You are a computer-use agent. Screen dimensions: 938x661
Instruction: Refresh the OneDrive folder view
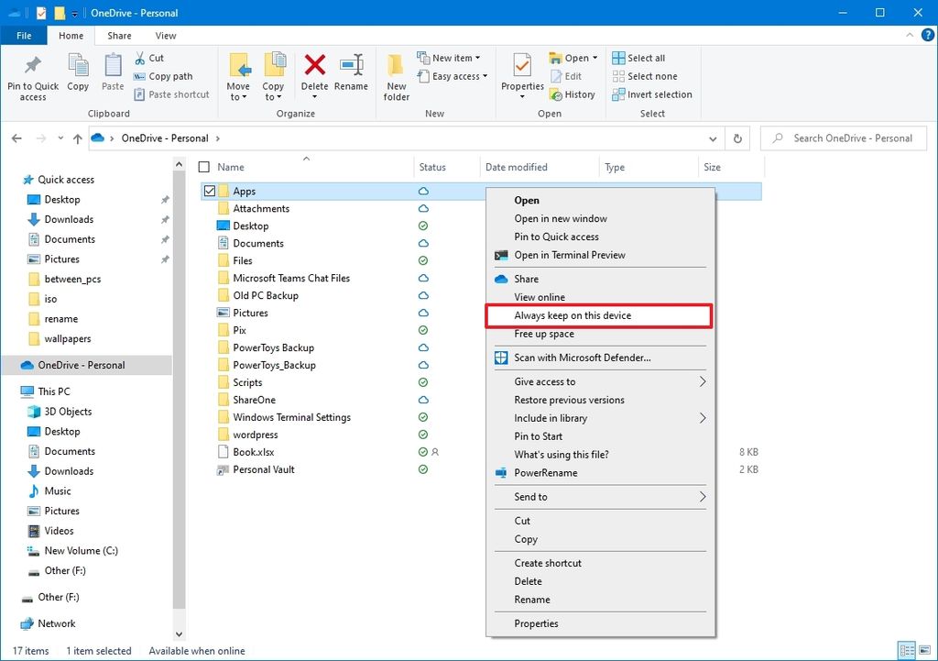point(738,138)
